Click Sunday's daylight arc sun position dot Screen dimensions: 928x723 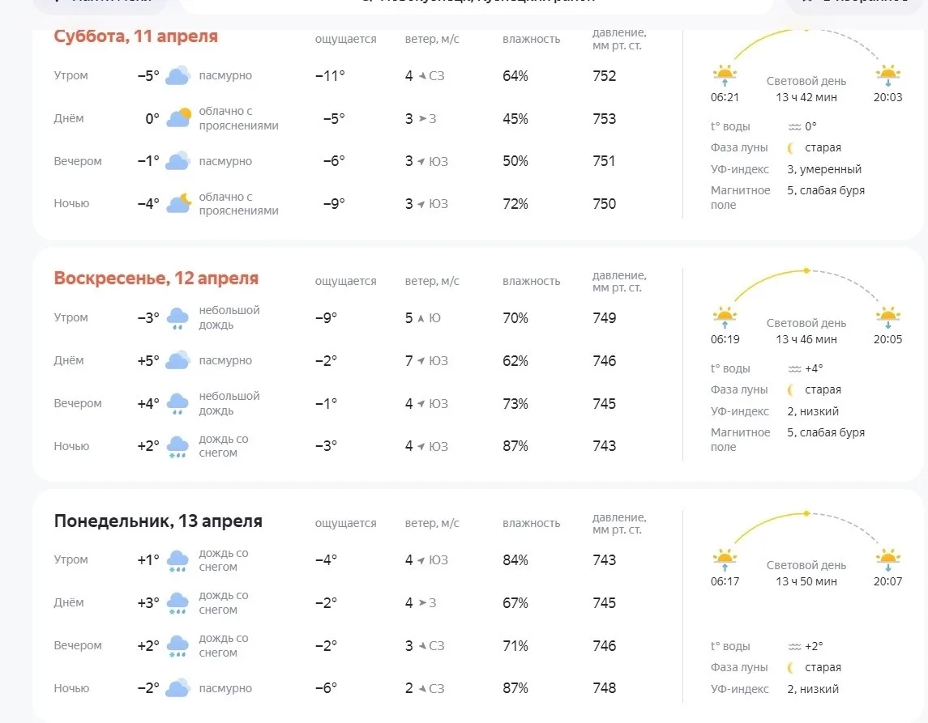pos(806,270)
